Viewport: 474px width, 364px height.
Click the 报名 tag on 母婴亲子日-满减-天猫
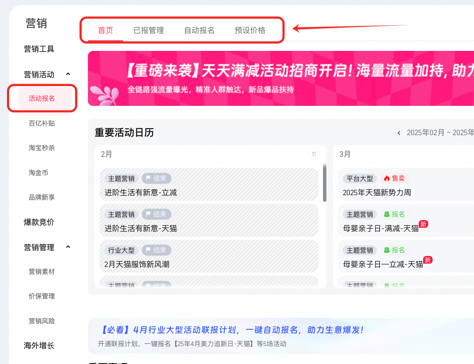(x=395, y=214)
